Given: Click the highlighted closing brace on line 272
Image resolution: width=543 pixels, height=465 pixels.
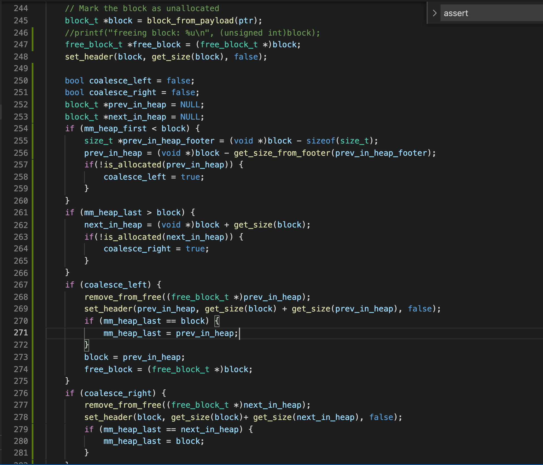Looking at the screenshot, I should [87, 345].
